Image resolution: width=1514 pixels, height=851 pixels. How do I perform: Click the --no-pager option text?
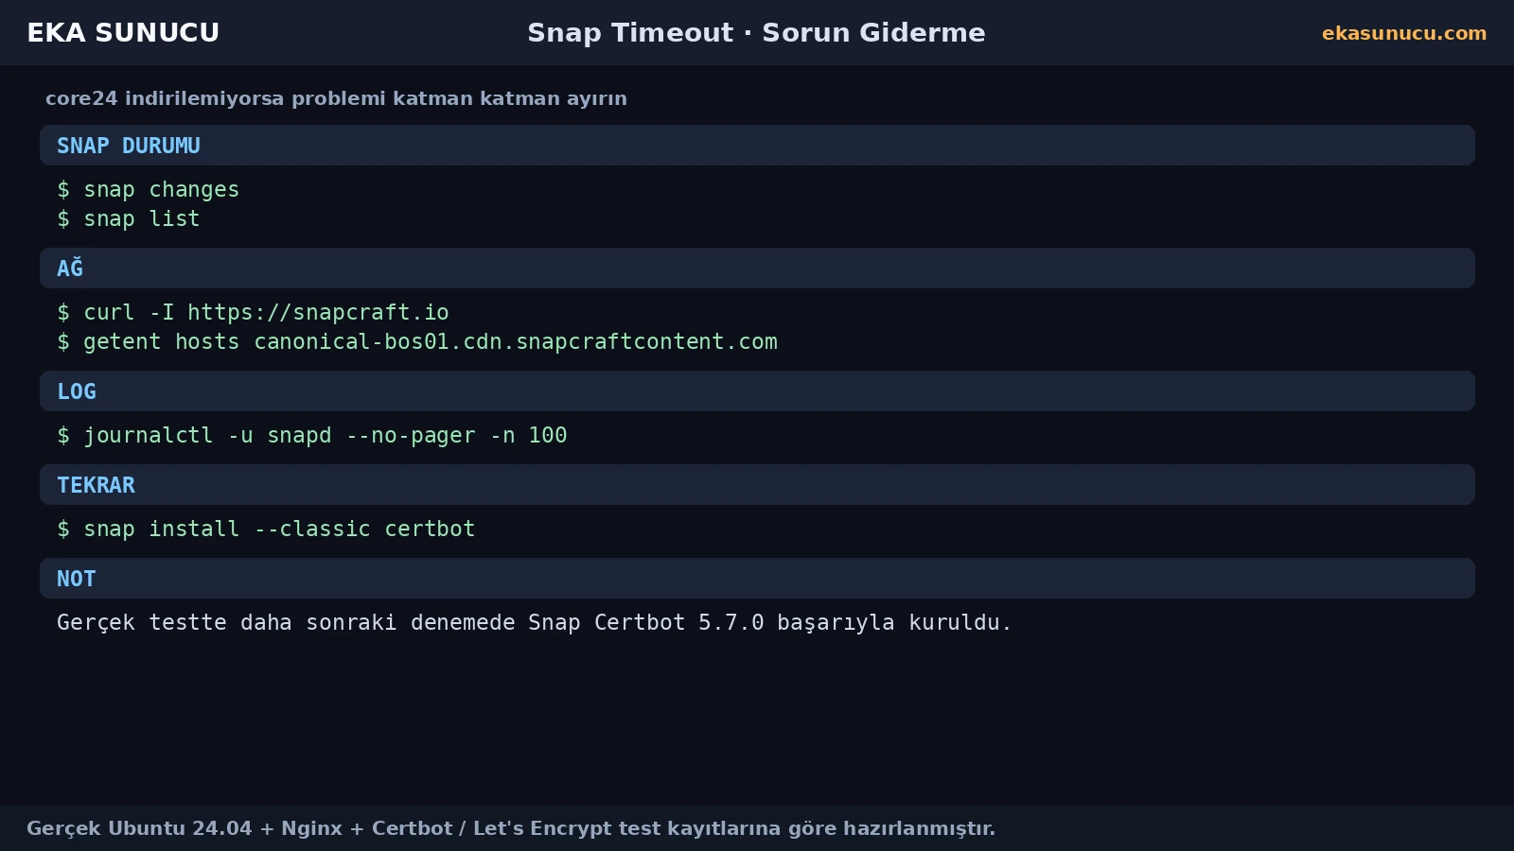(x=411, y=436)
